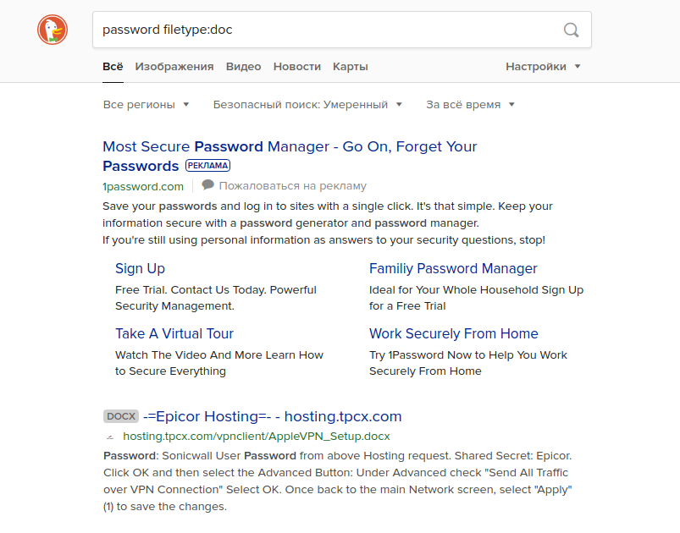The image size is (680, 533).
Task: Click the speech bubble report-ad icon
Action: coord(208,185)
